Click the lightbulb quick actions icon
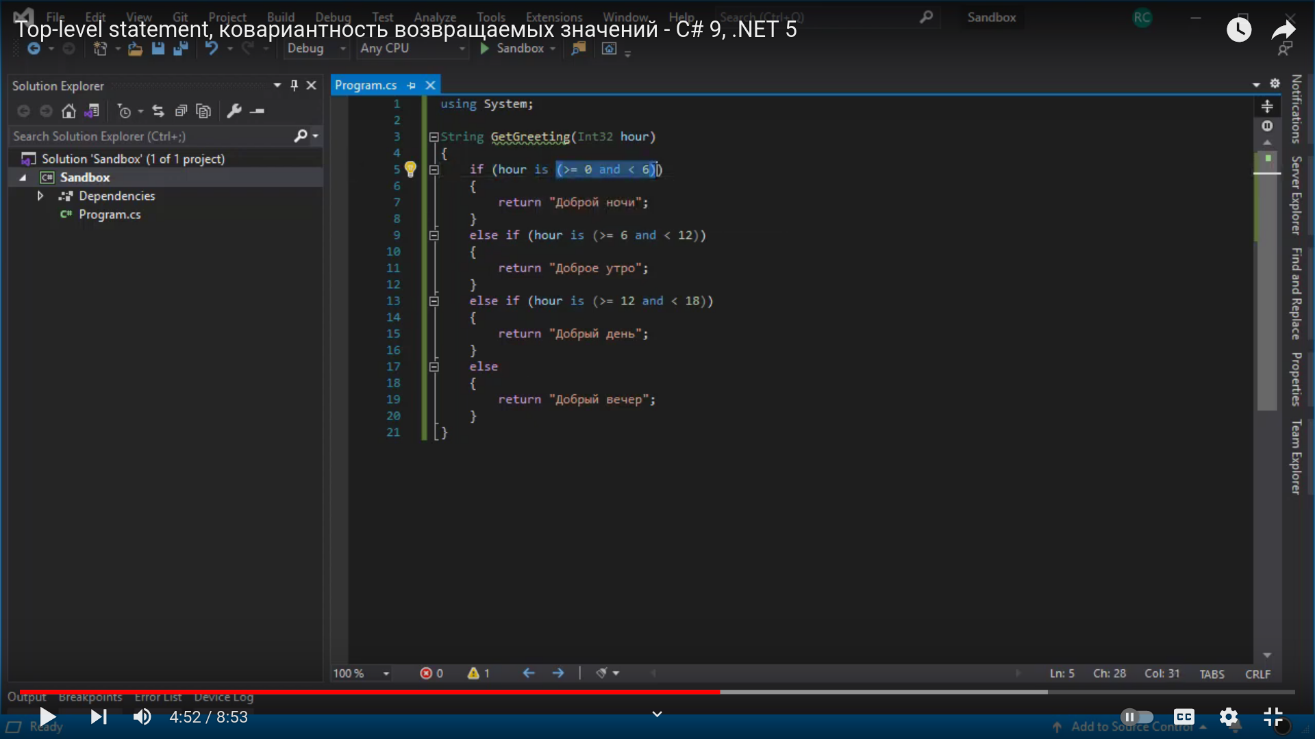 (x=410, y=169)
